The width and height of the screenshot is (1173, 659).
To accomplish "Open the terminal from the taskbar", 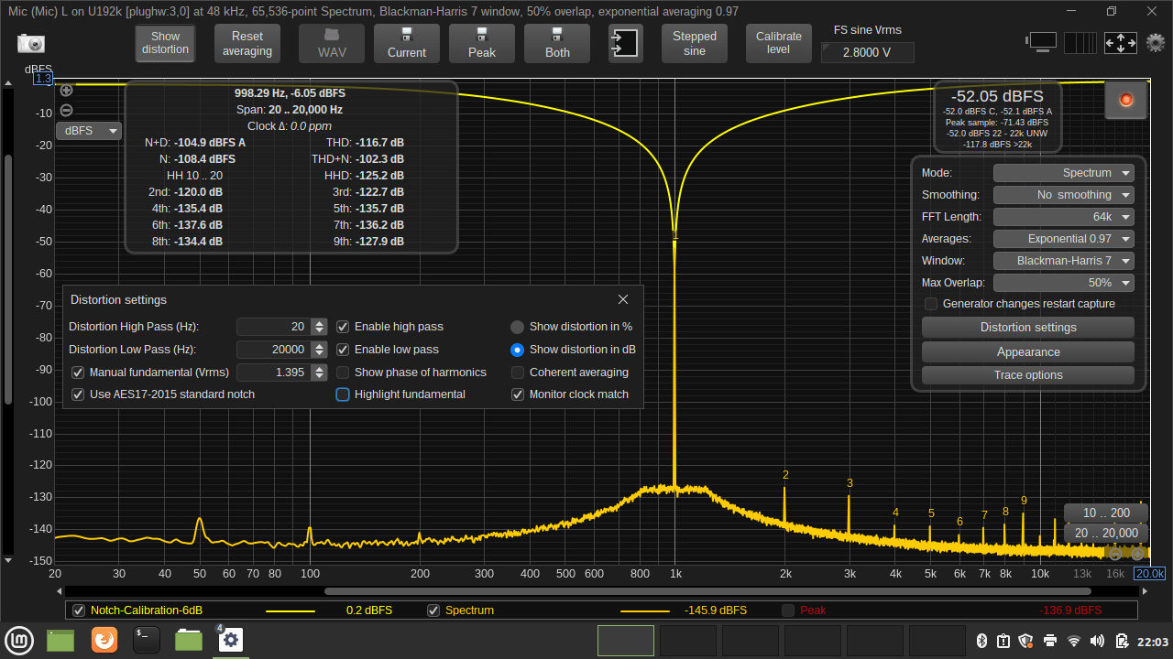I will tap(147, 640).
